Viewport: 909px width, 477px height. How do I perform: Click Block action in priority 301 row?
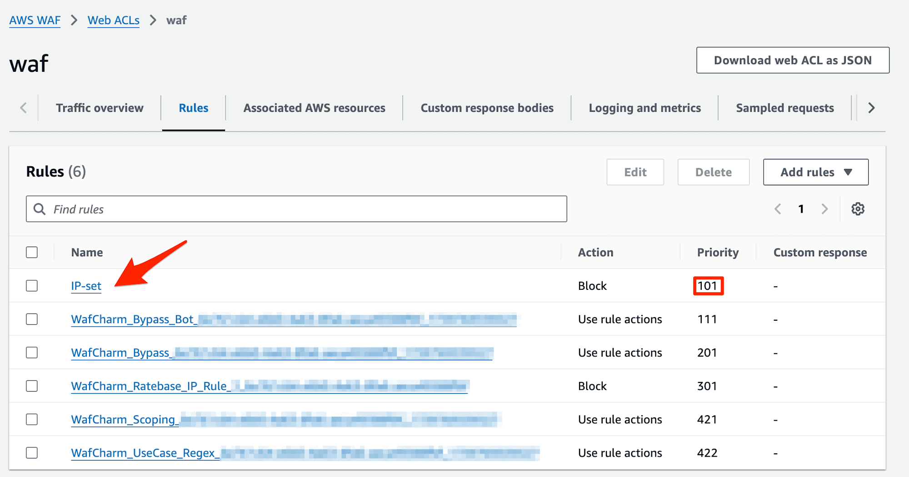click(592, 386)
